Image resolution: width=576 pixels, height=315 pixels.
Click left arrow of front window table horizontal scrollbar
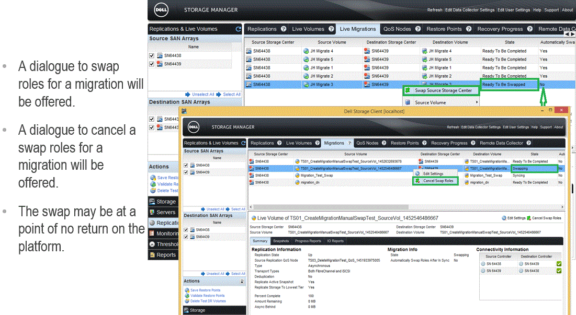[251, 207]
